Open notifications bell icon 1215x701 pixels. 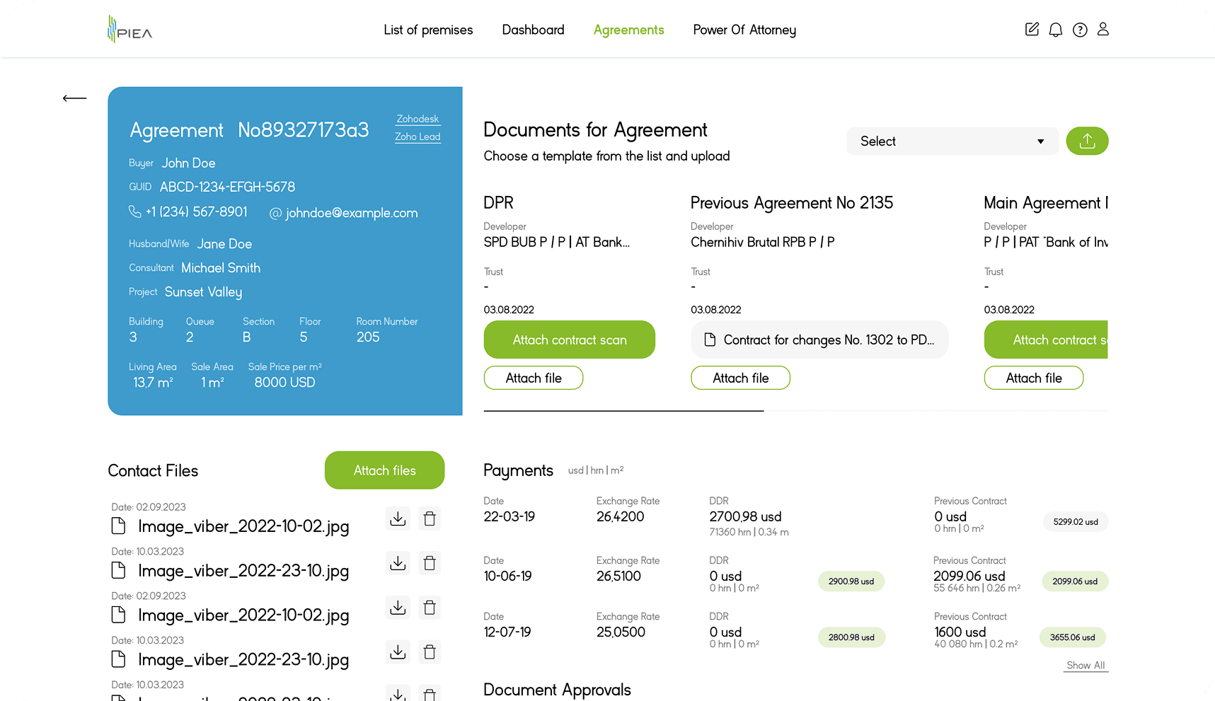(x=1055, y=30)
